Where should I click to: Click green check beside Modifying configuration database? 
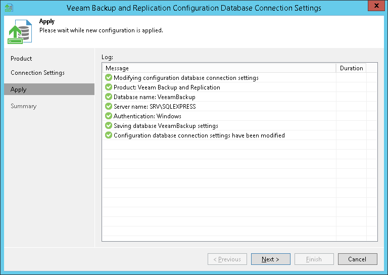(108, 78)
